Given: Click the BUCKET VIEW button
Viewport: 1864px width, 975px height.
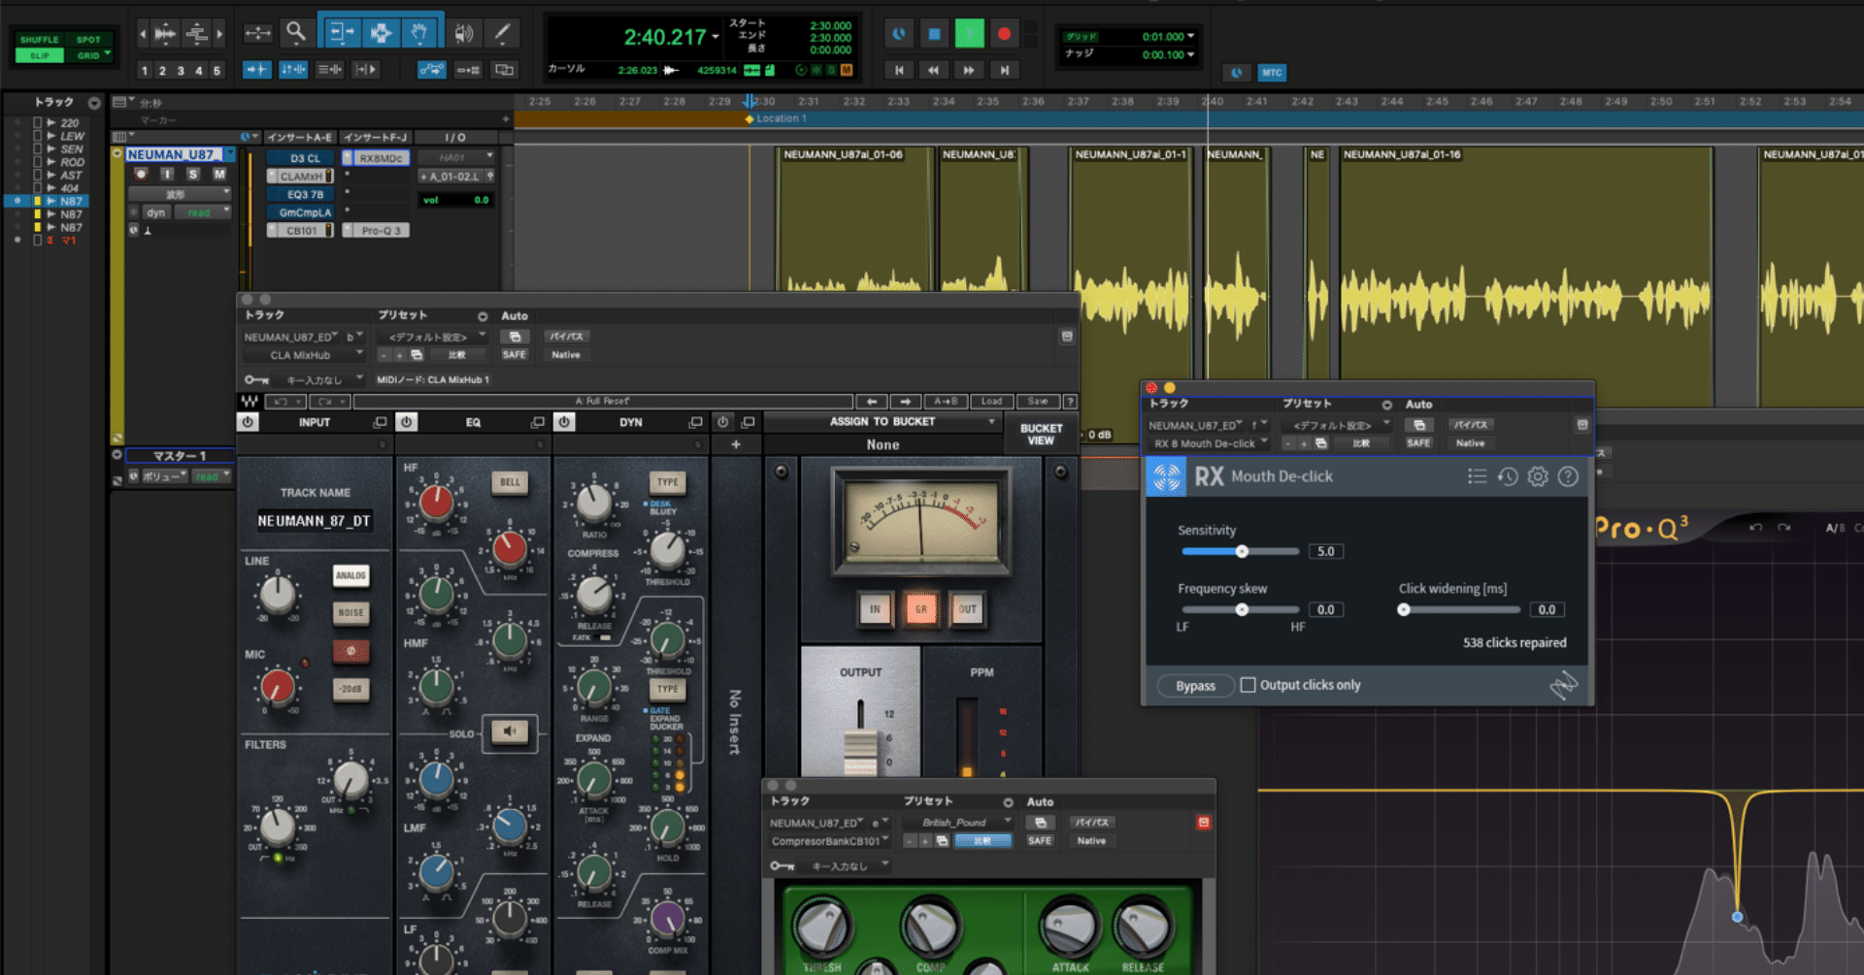Looking at the screenshot, I should [1041, 435].
